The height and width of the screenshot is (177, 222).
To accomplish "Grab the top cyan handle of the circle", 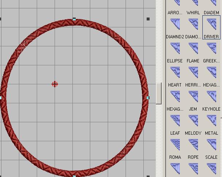I will (x=74, y=19).
